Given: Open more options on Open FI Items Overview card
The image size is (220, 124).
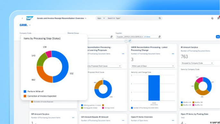Looking at the screenshot, I should tap(173, 120).
